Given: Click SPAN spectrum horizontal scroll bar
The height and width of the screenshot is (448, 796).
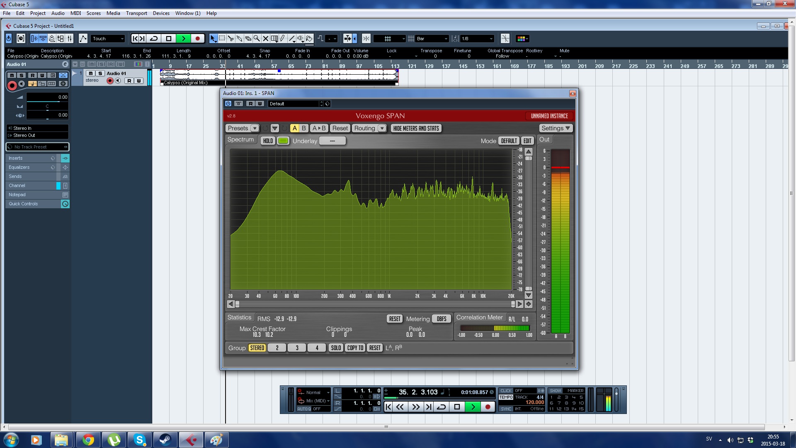Looking at the screenshot, I should (375, 304).
